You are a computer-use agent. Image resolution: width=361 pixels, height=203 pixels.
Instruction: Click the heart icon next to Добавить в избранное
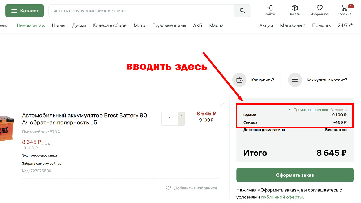tap(168, 188)
